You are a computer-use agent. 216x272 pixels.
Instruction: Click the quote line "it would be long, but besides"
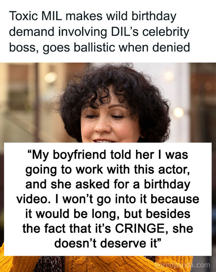pyautogui.click(x=108, y=214)
